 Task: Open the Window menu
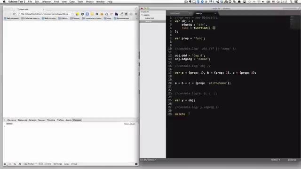[100, 2]
